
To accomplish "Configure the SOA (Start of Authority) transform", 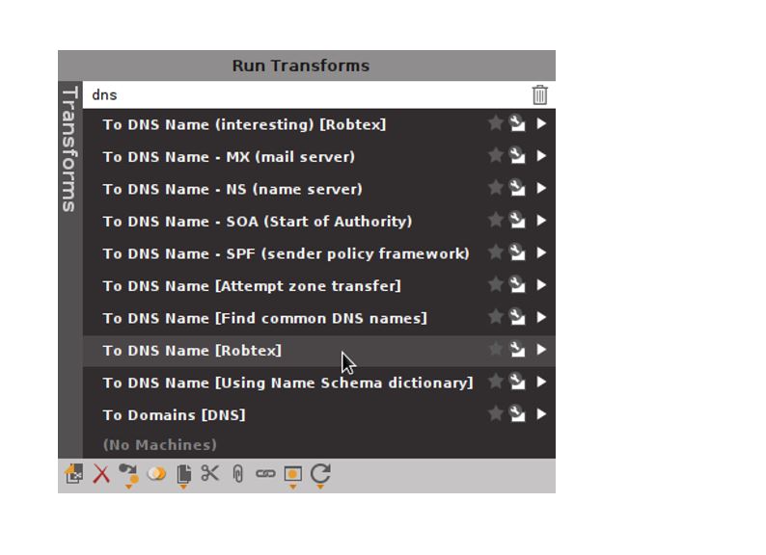I will (x=517, y=220).
